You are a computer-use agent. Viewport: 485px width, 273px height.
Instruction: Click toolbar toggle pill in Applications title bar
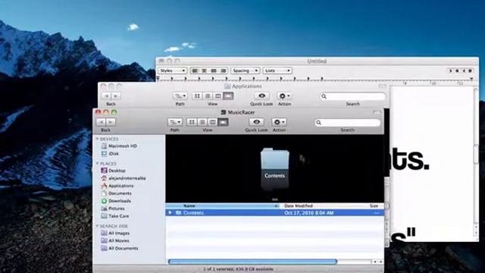(x=382, y=86)
